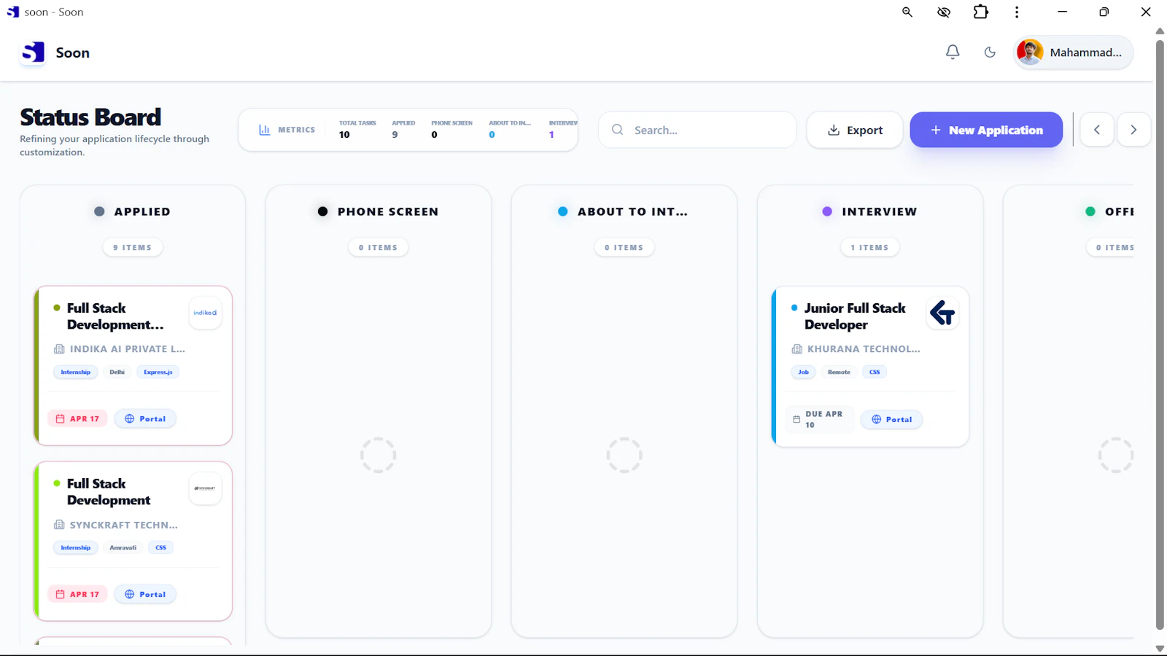Click the 9 Items badge under Applied

point(133,248)
